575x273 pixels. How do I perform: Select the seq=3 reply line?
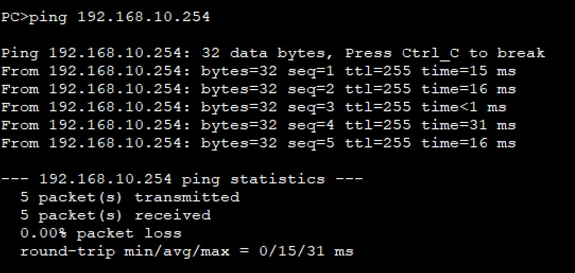pyautogui.click(x=253, y=107)
